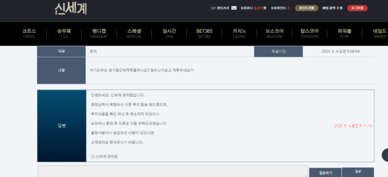The height and width of the screenshot is (177, 388).
Task: Click the line ending 취소처리 되었으니
Action: coord(125,114)
